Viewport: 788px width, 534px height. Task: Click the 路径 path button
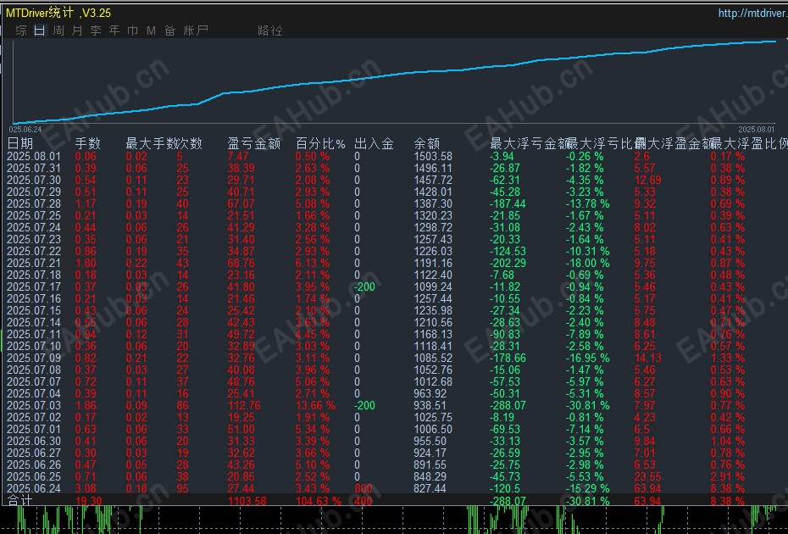coord(270,31)
